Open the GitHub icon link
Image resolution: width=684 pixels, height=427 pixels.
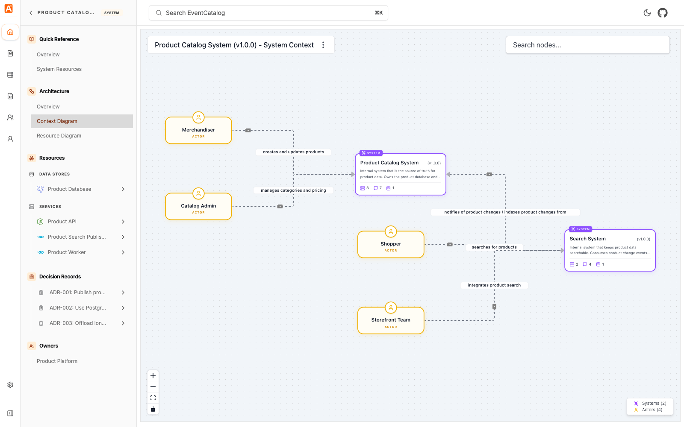tap(663, 13)
